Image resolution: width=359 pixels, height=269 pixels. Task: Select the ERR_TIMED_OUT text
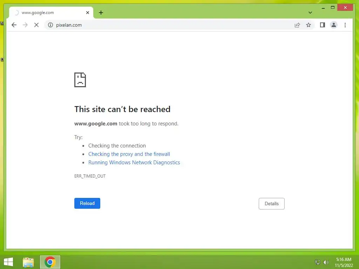click(x=90, y=176)
